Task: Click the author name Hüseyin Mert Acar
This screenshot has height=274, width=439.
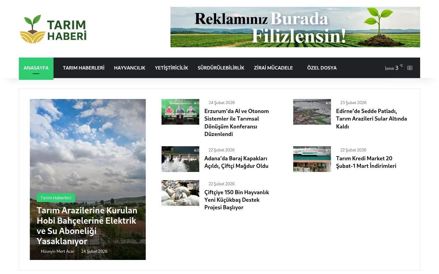Action: [x=58, y=251]
